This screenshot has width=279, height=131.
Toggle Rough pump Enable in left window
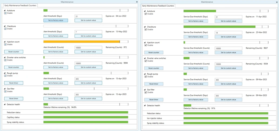pos(5,76)
